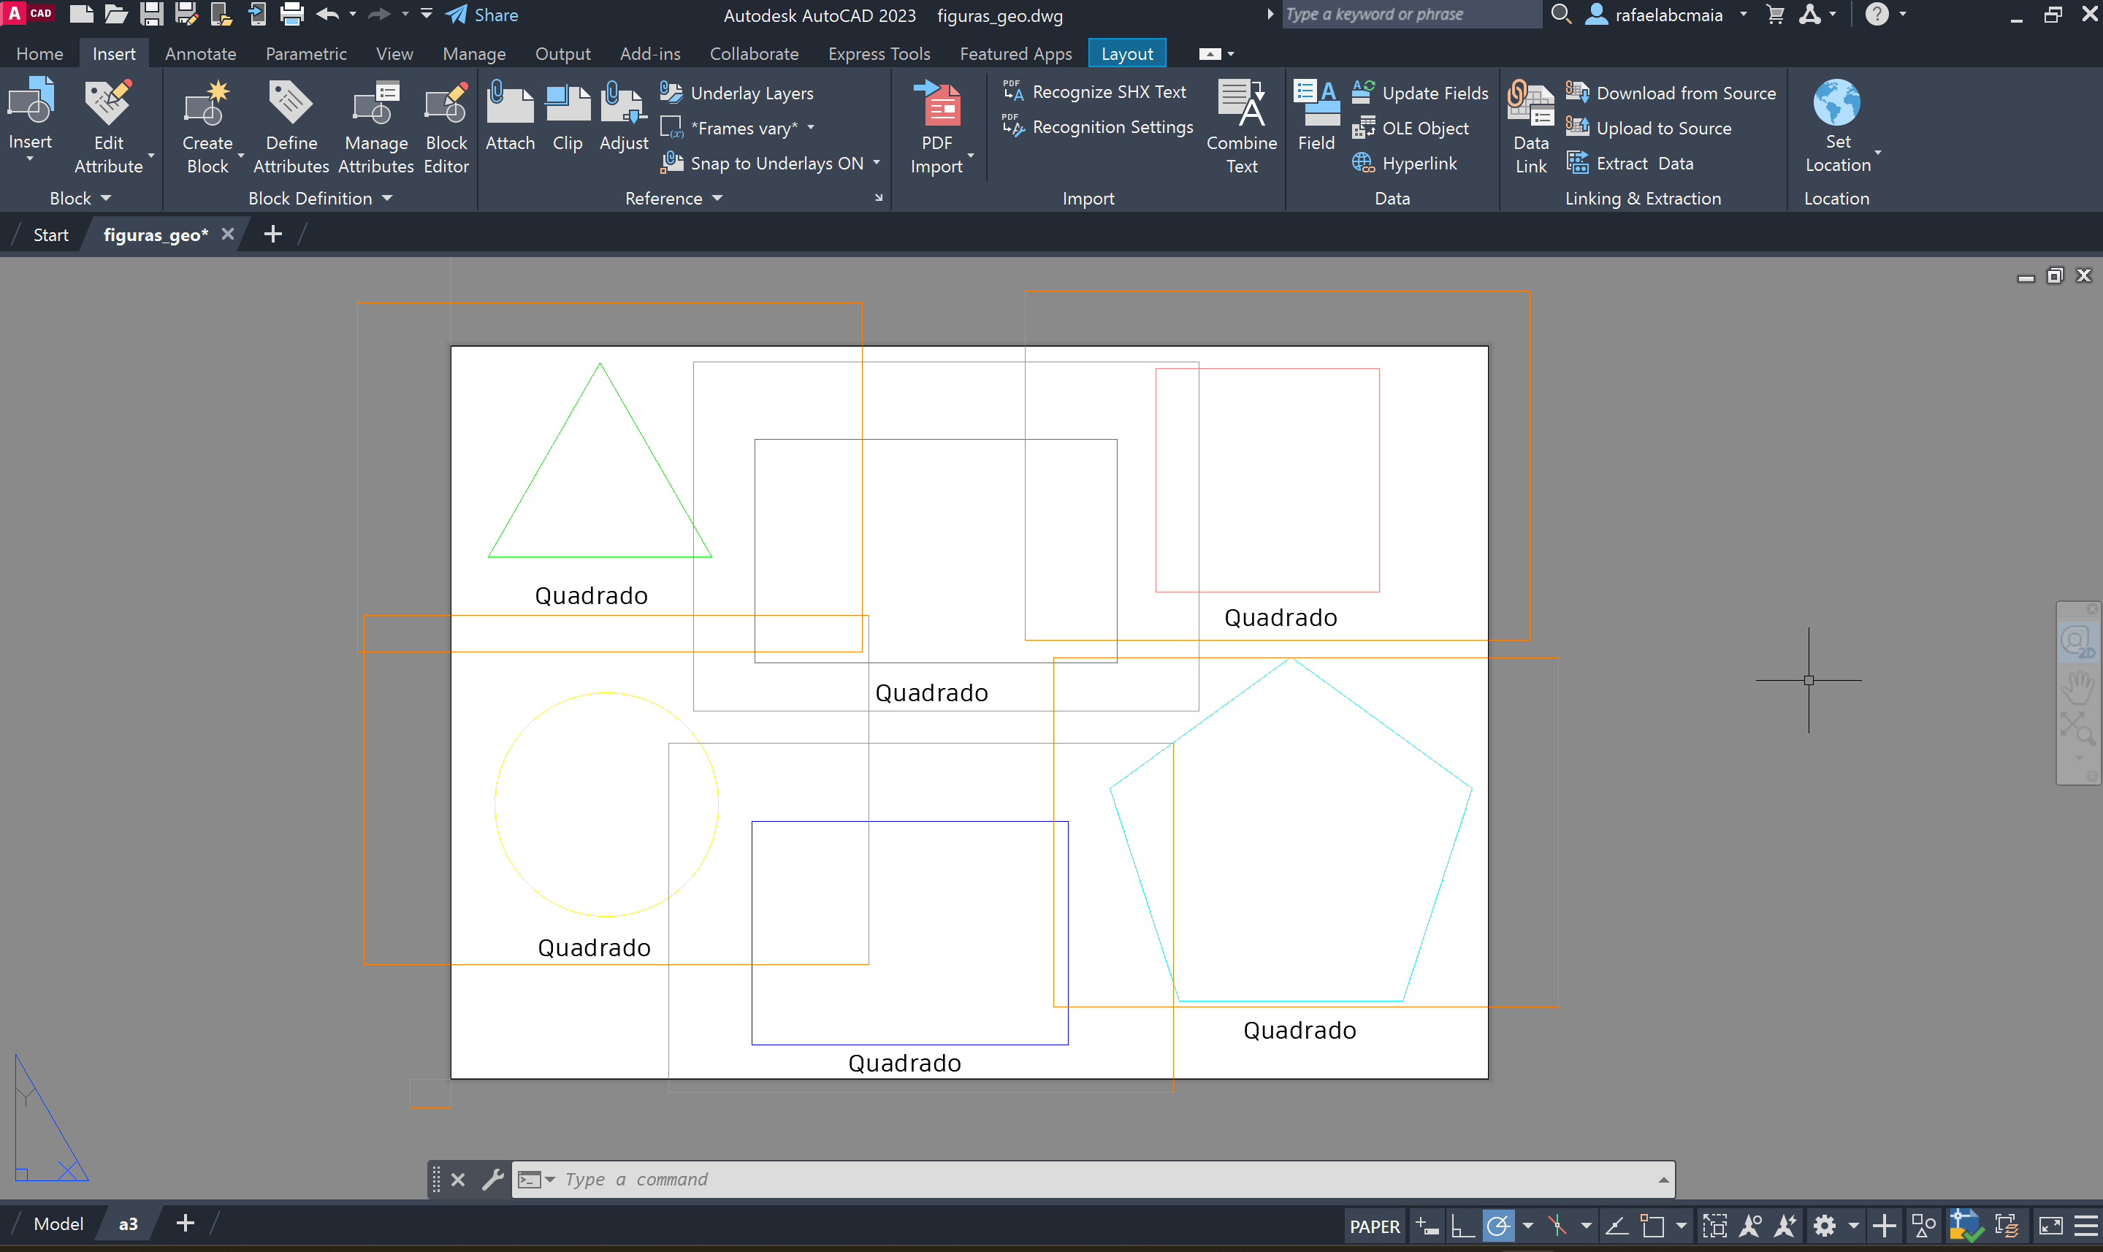Click the Clip underlay icon

pyautogui.click(x=567, y=105)
